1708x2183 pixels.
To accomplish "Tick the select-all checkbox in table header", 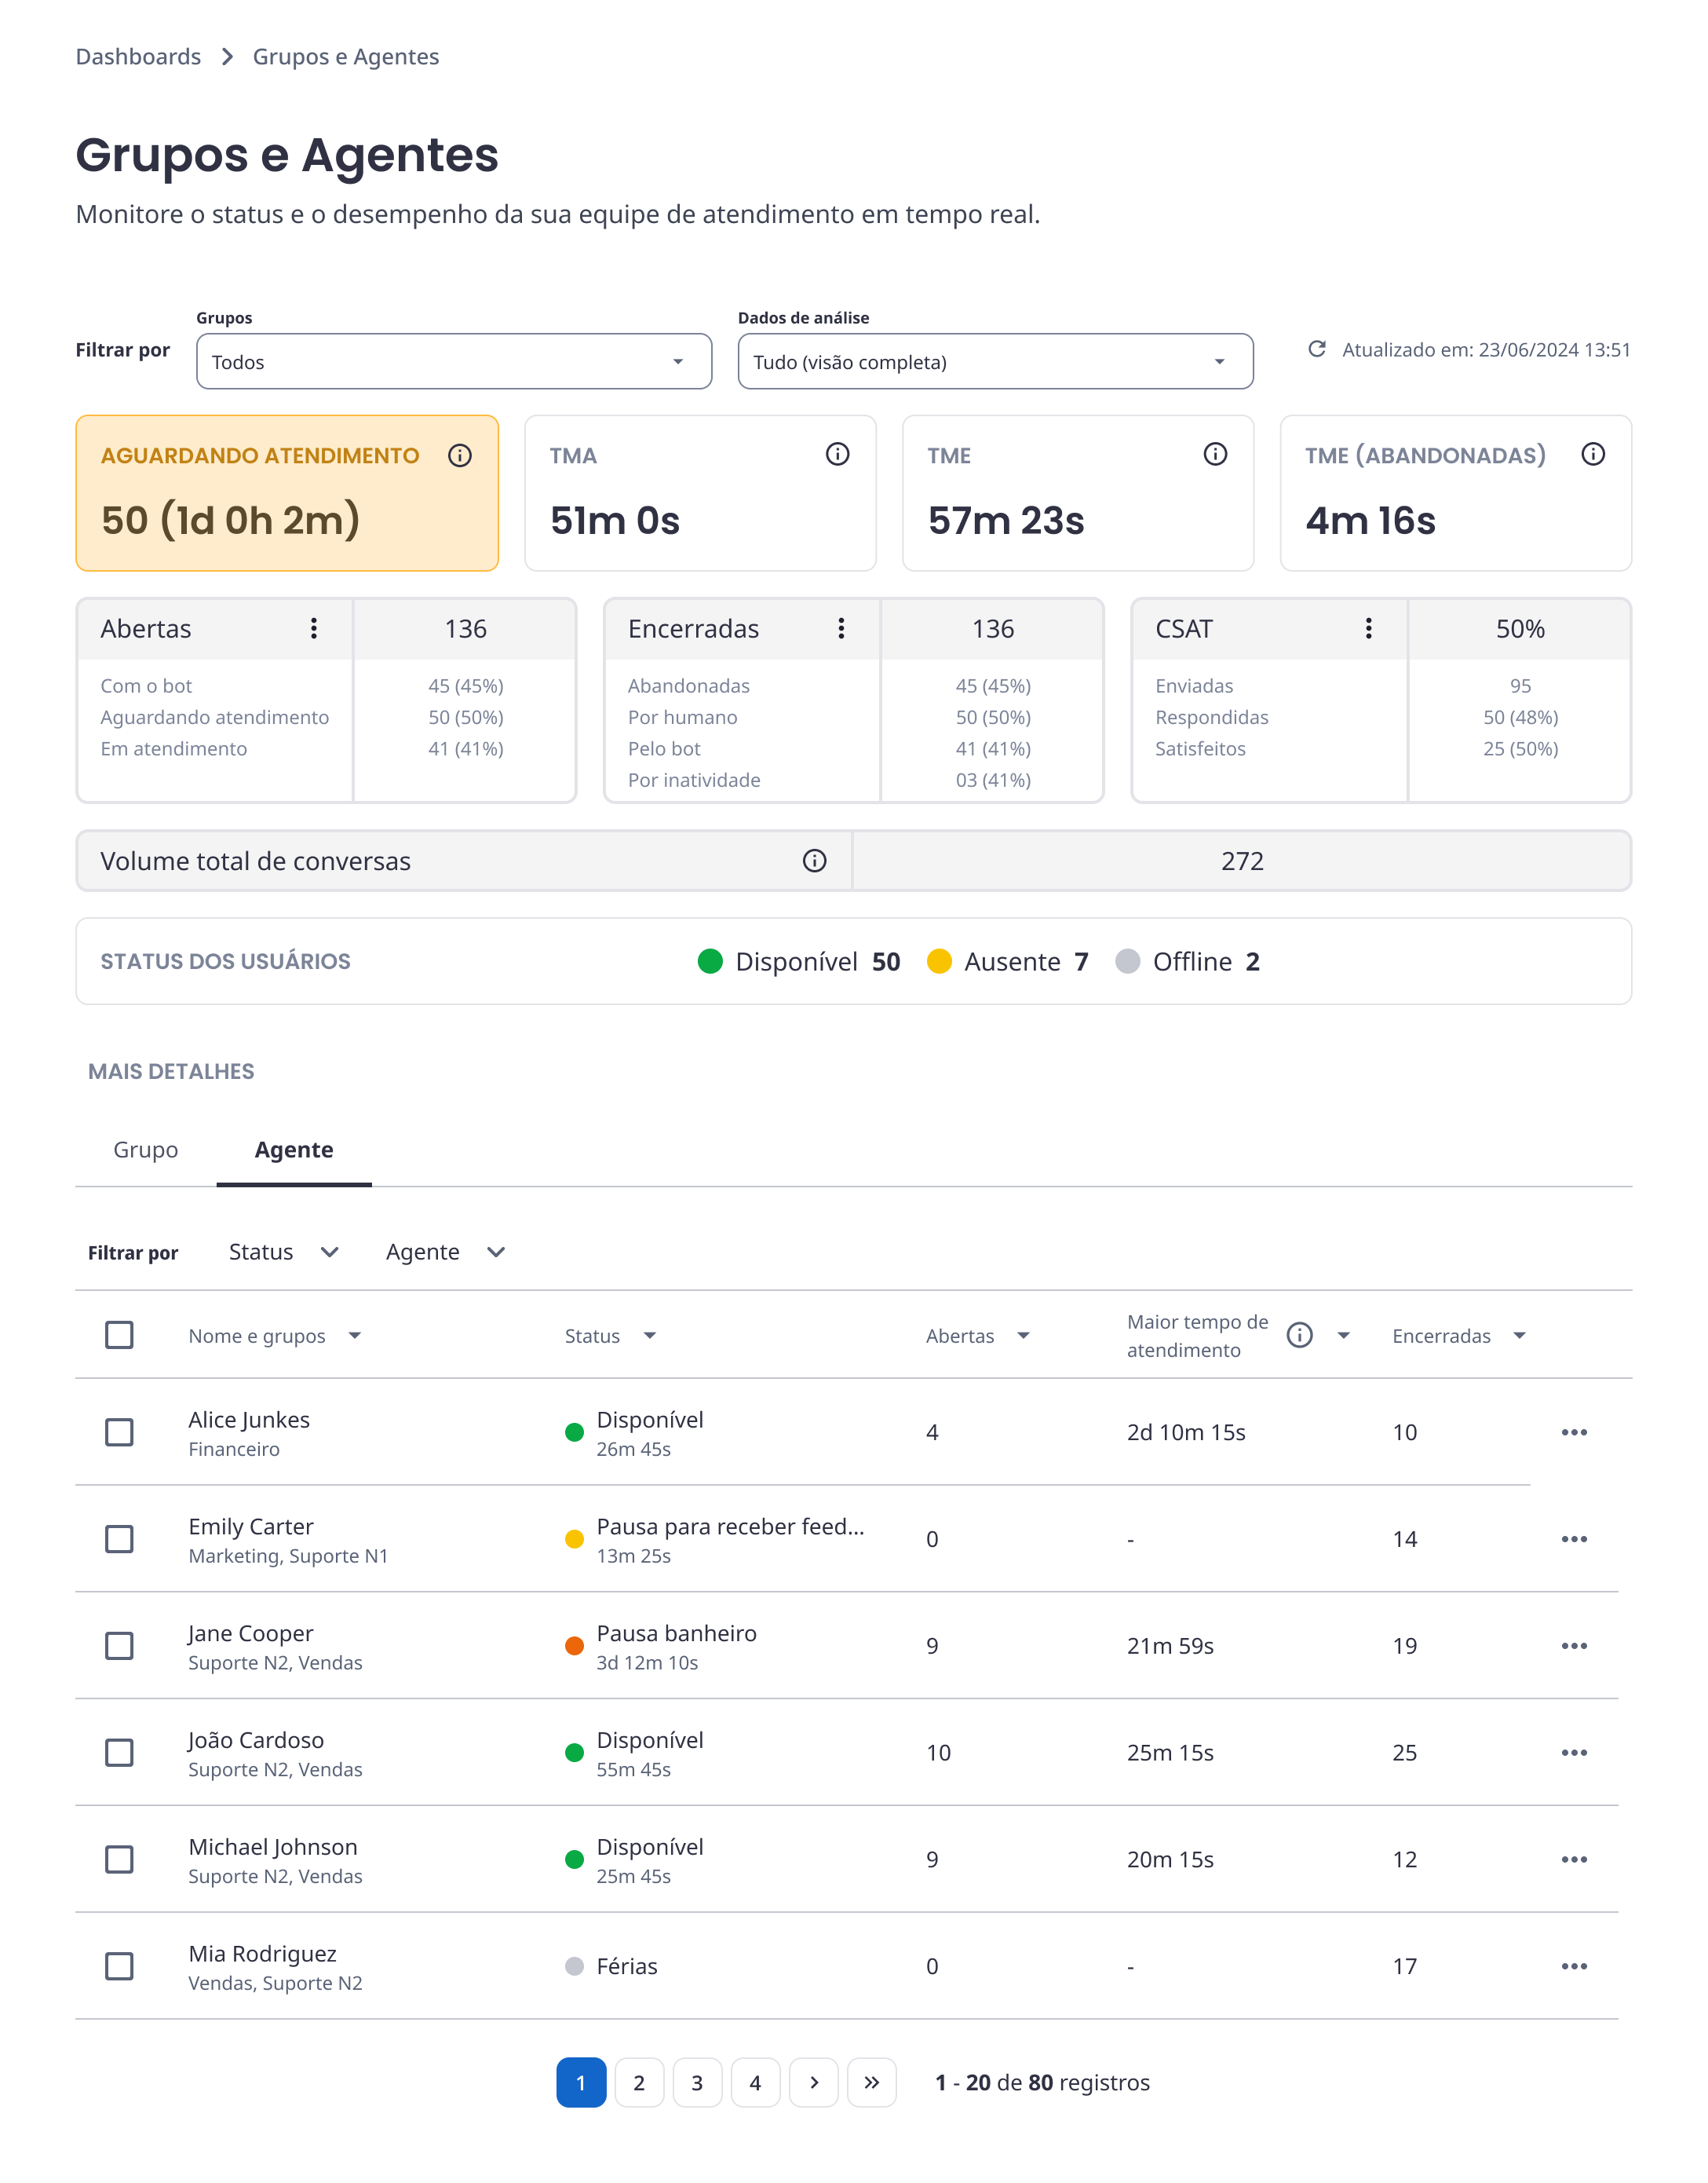I will coord(119,1336).
